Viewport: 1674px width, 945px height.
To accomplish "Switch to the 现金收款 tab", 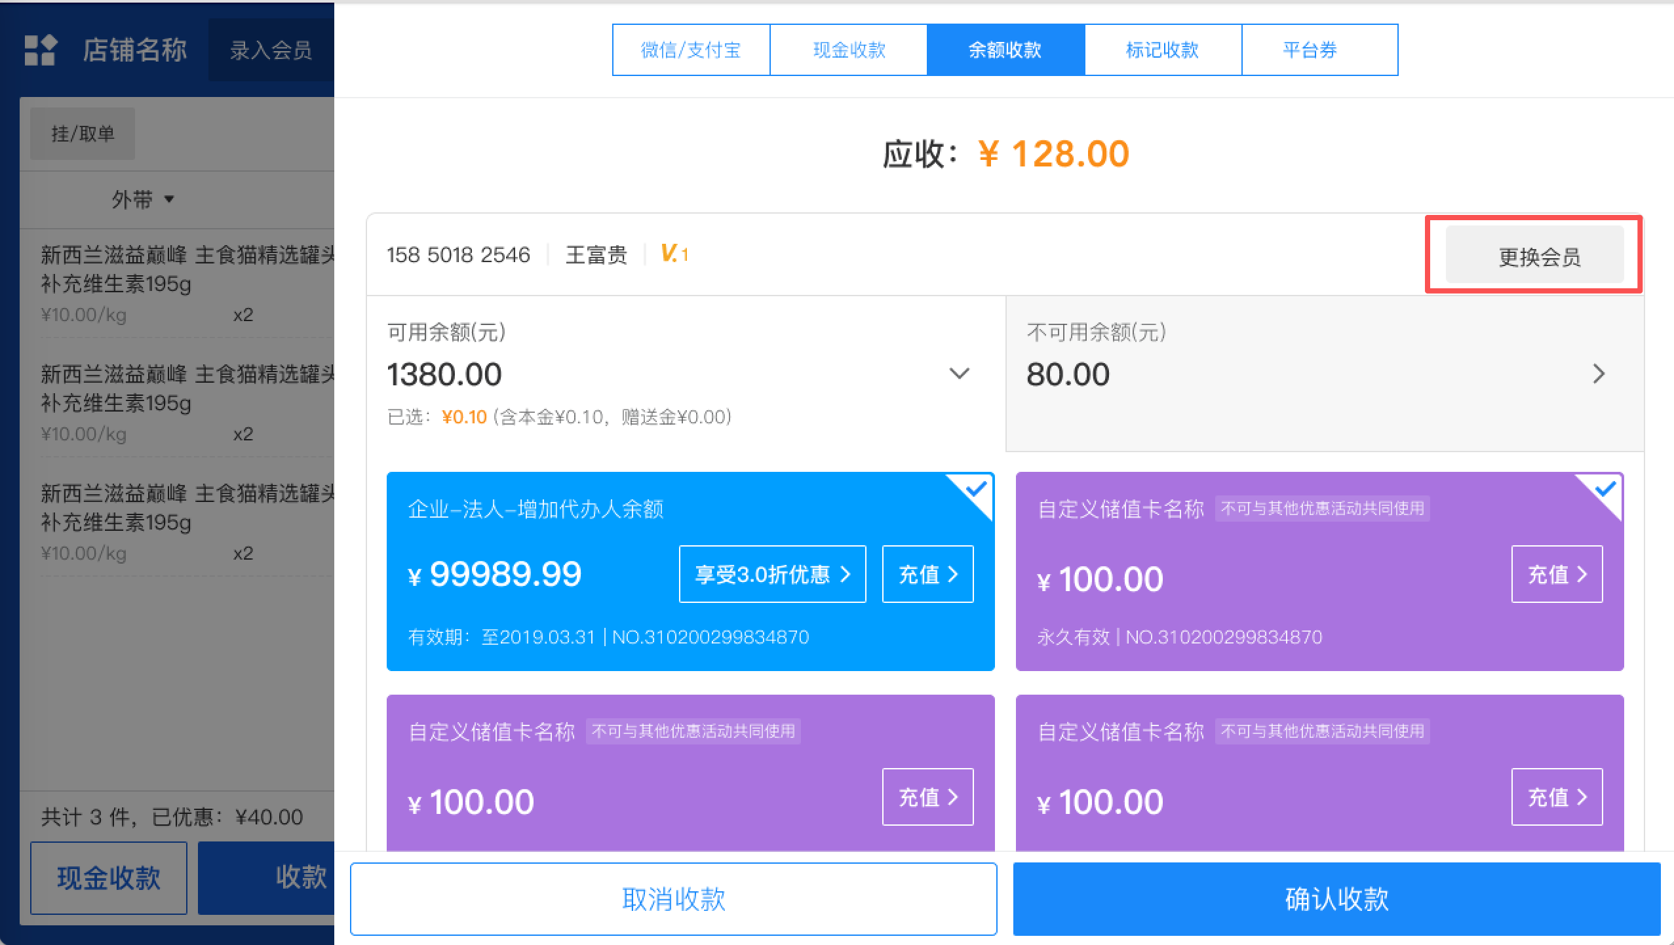I will click(848, 50).
